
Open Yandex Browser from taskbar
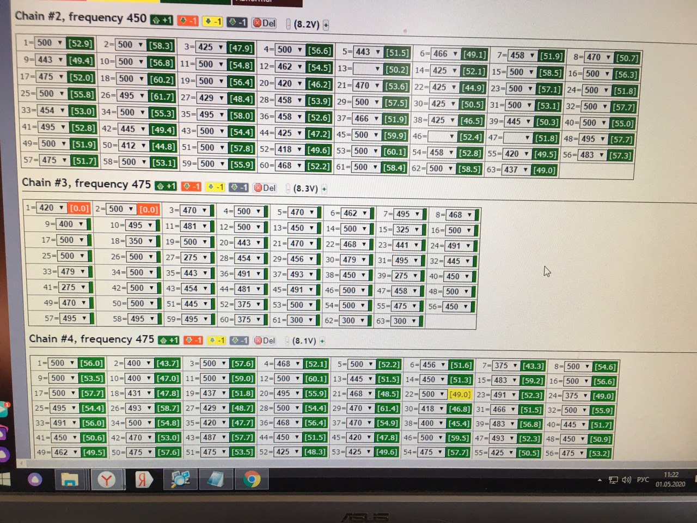tap(107, 480)
